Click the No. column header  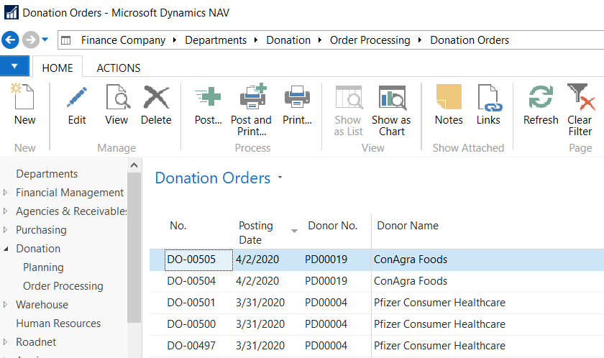pyautogui.click(x=178, y=226)
